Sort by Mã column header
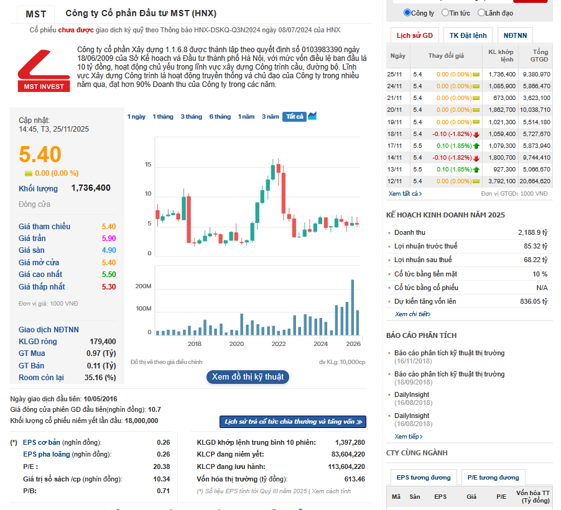Image resolution: width=561 pixels, height=510 pixels. tap(396, 497)
